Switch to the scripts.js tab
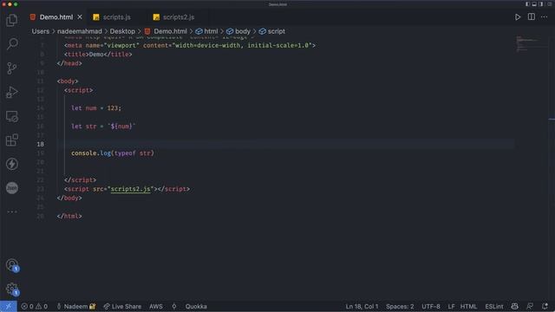The width and height of the screenshot is (555, 312). coord(116,17)
